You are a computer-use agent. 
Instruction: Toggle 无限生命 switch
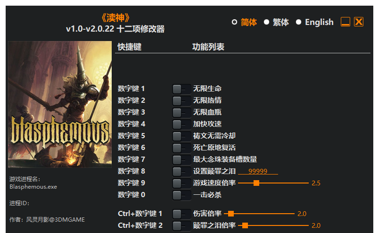[x=181, y=89]
